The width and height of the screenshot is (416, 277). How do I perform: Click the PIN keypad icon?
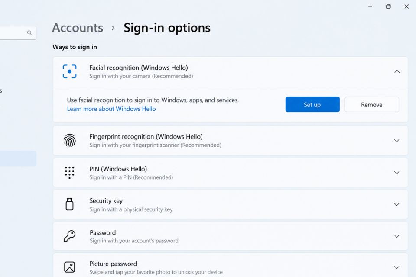69,173
